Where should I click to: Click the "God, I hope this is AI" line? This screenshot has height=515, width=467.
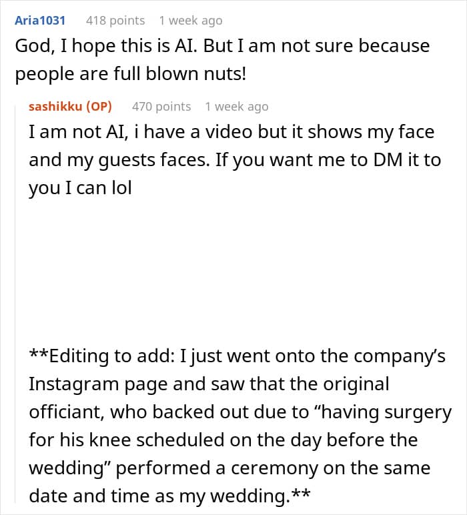coord(221,47)
